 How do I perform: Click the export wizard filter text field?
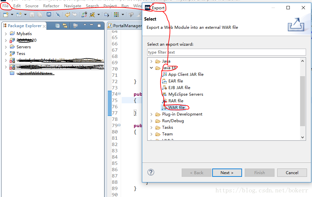(226, 52)
